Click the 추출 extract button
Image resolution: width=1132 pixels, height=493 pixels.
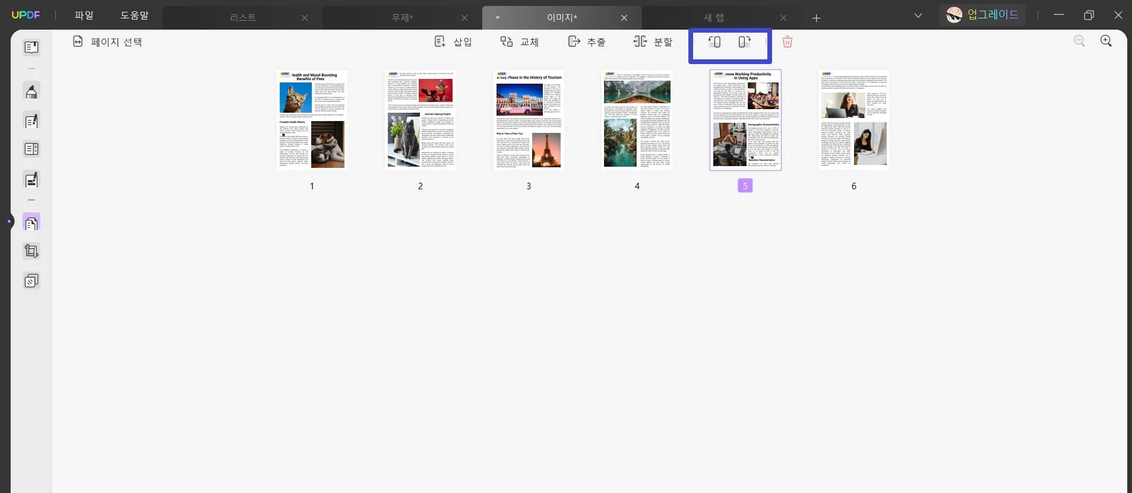tap(587, 42)
